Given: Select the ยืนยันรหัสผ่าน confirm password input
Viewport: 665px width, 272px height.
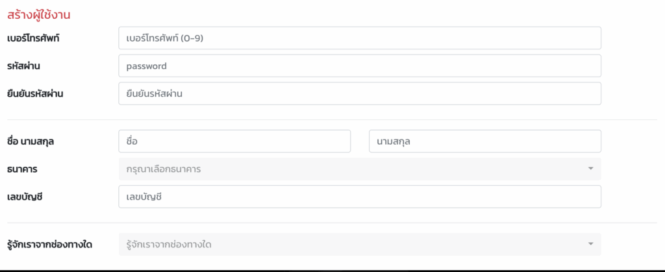Looking at the screenshot, I should click(359, 93).
